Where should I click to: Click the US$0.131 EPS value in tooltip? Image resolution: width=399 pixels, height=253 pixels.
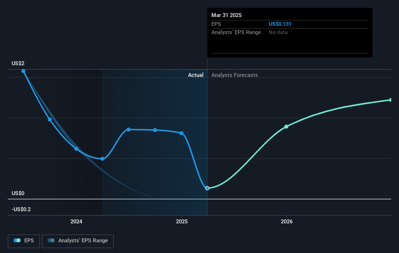coord(280,24)
